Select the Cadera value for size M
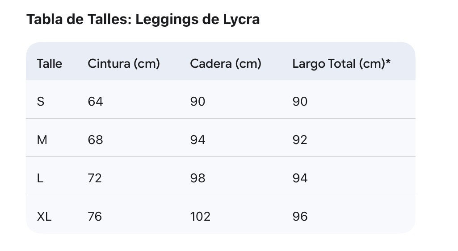Image resolution: width=458 pixels, height=251 pixels. [197, 140]
